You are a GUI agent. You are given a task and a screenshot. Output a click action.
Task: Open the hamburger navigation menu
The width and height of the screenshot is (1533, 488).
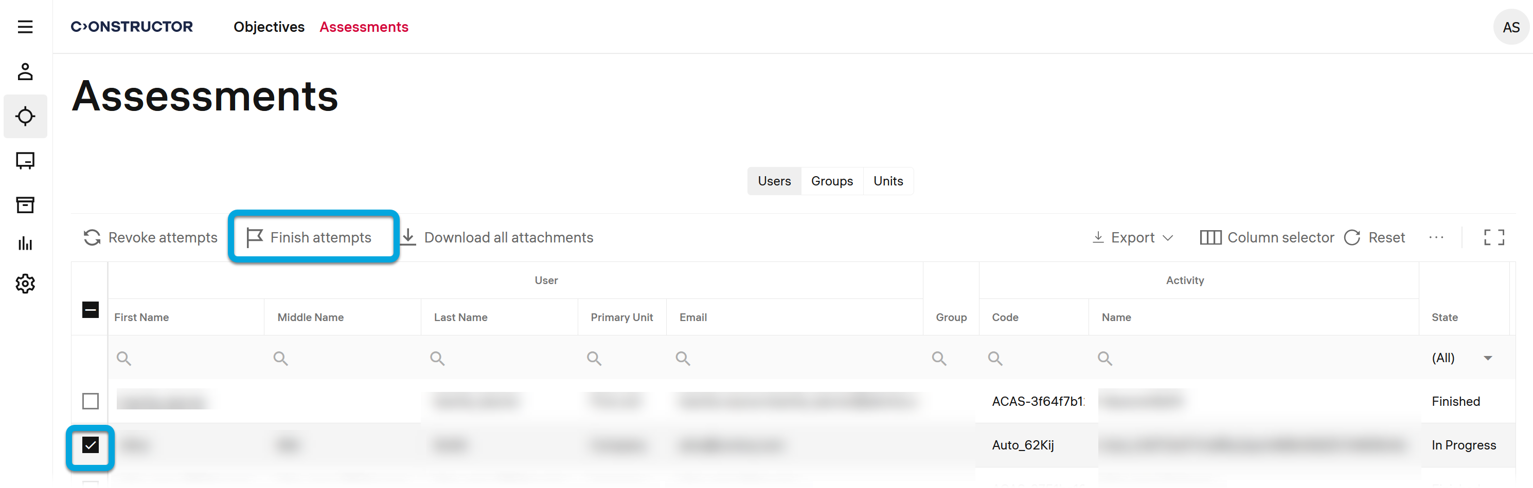(x=25, y=27)
